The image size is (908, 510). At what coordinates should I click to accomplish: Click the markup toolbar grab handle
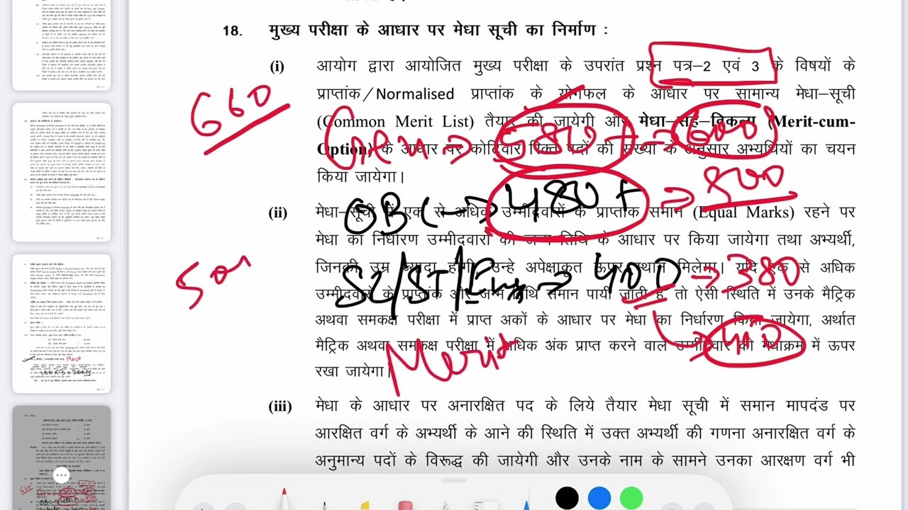point(454,480)
